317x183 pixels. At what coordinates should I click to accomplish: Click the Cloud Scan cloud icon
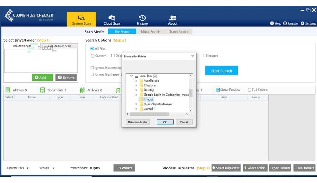[x=112, y=18]
